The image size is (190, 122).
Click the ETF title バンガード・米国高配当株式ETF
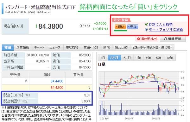(x=41, y=7)
